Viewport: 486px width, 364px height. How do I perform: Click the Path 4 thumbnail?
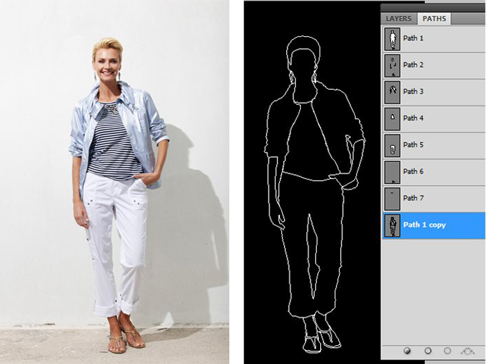coord(392,119)
